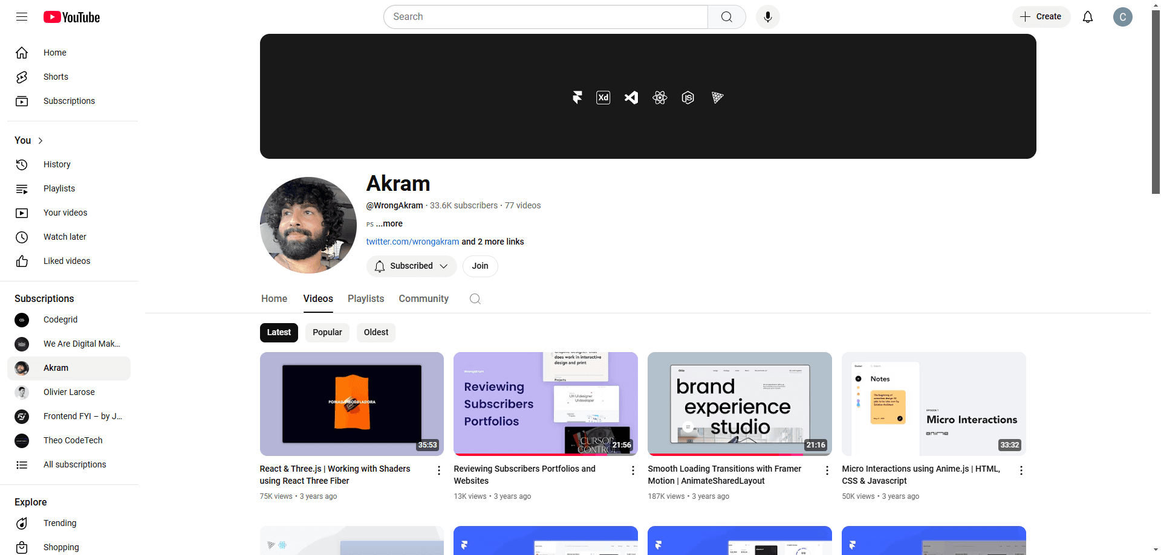
Task: Open React & Three.js Shaders video title
Action: pyautogui.click(x=335, y=475)
